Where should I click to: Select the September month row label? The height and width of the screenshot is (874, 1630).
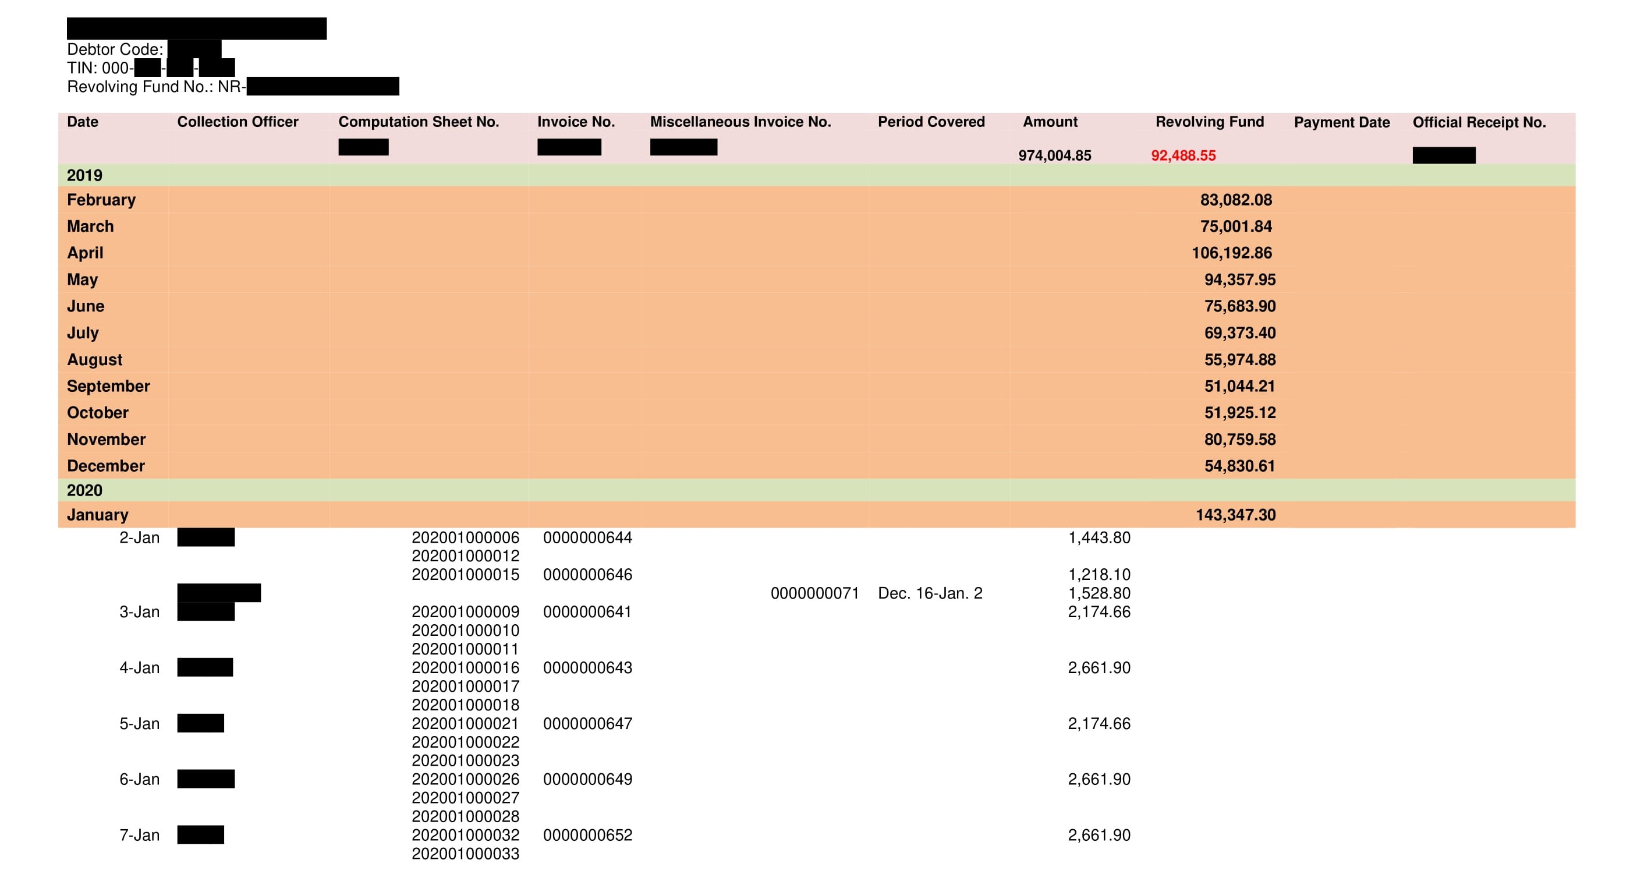[108, 386]
